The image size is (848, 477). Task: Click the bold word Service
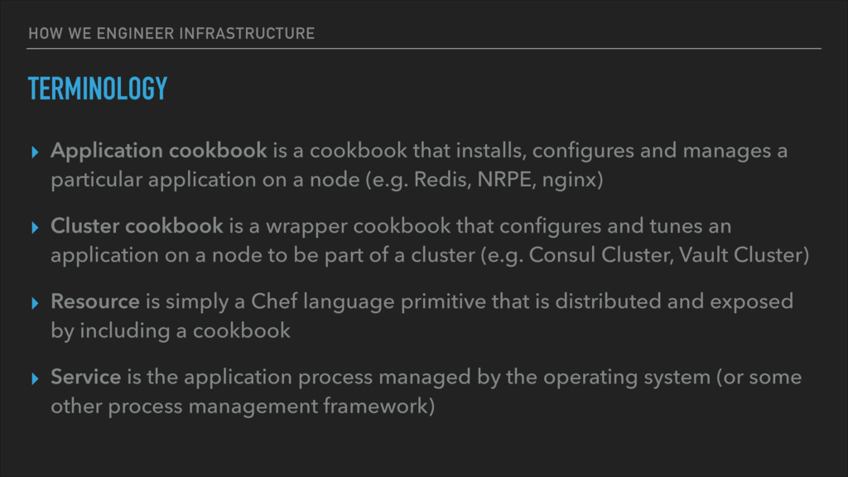(x=86, y=377)
